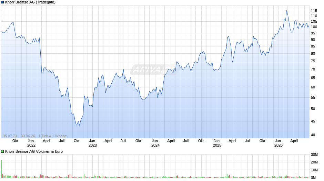Click the 60 price axis label

pos(313,87)
